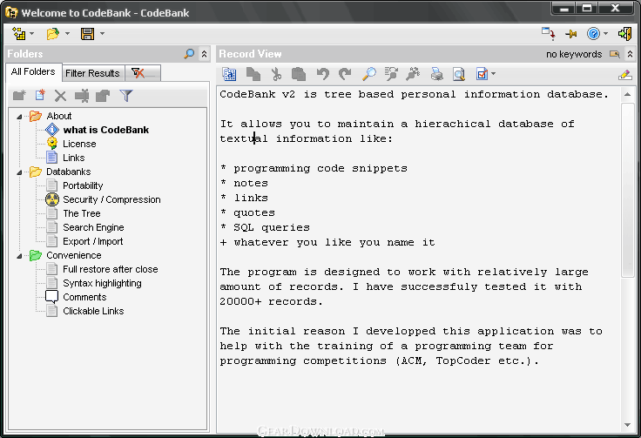Viewport: 641px width, 438px height.
Task: Select the clear filter tab with red X
Action: point(143,73)
